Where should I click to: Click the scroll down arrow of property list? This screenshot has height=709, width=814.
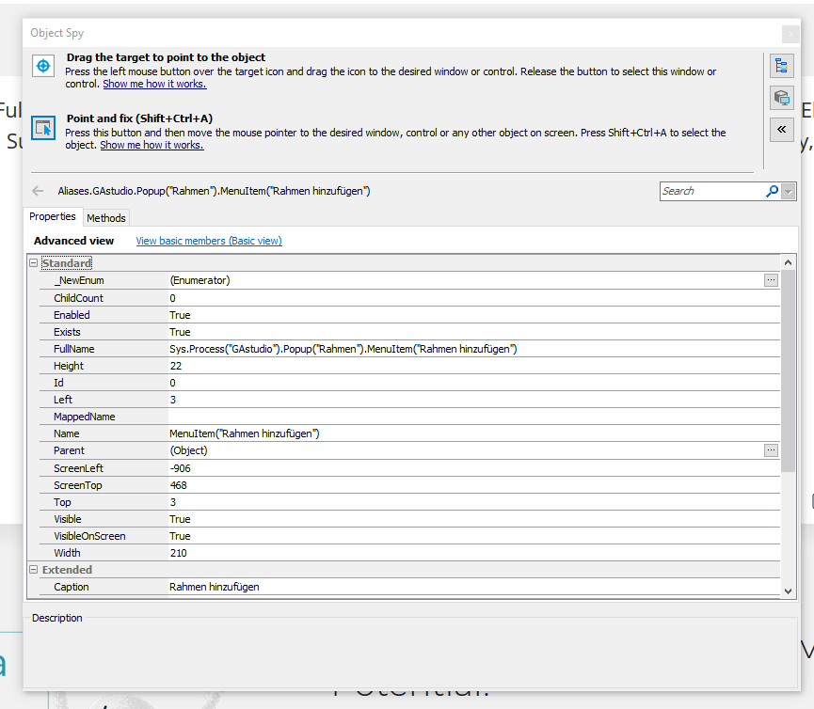789,590
